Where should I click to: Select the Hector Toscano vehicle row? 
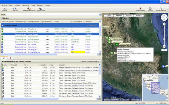pyautogui.click(x=50, y=34)
